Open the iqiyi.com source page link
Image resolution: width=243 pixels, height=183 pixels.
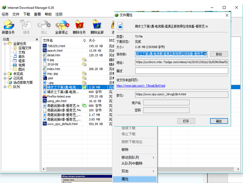point(141,86)
